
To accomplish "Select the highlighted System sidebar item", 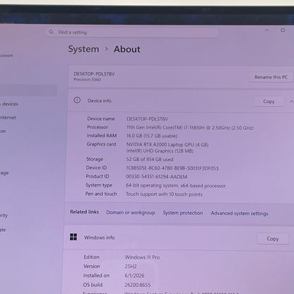I will pyautogui.click(x=28, y=90).
